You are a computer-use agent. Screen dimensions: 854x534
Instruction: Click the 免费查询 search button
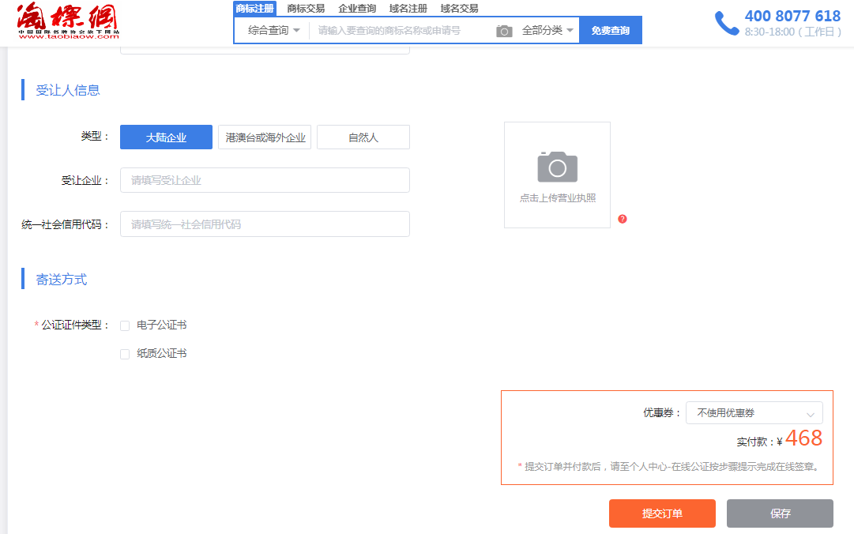[610, 31]
